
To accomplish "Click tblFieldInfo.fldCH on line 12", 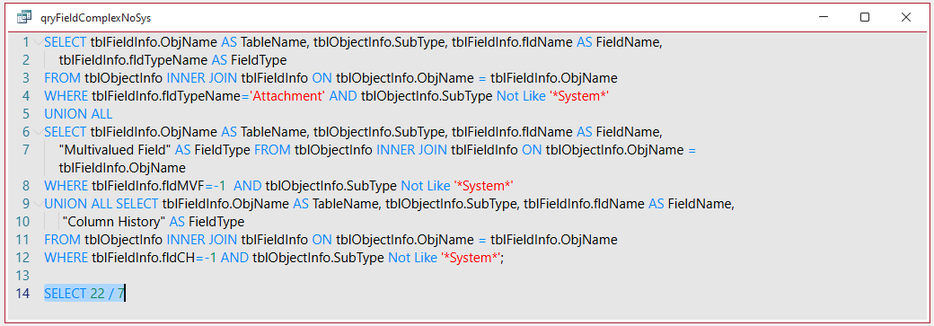I will pos(143,258).
